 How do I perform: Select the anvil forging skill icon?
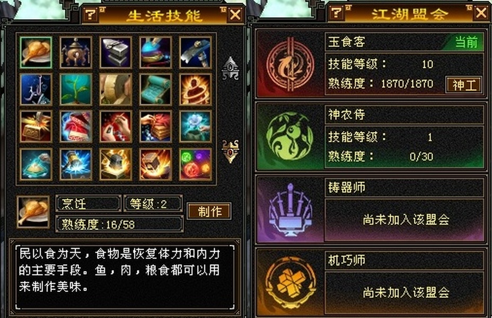116,52
